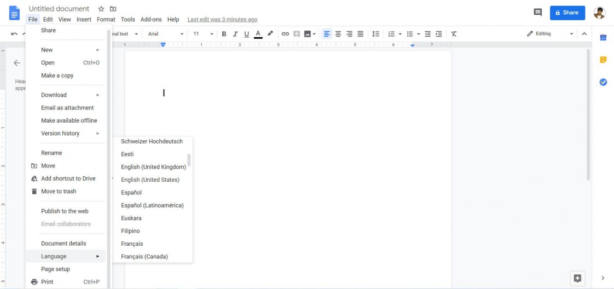
Task: Clear formatting icon
Action: [x=454, y=34]
